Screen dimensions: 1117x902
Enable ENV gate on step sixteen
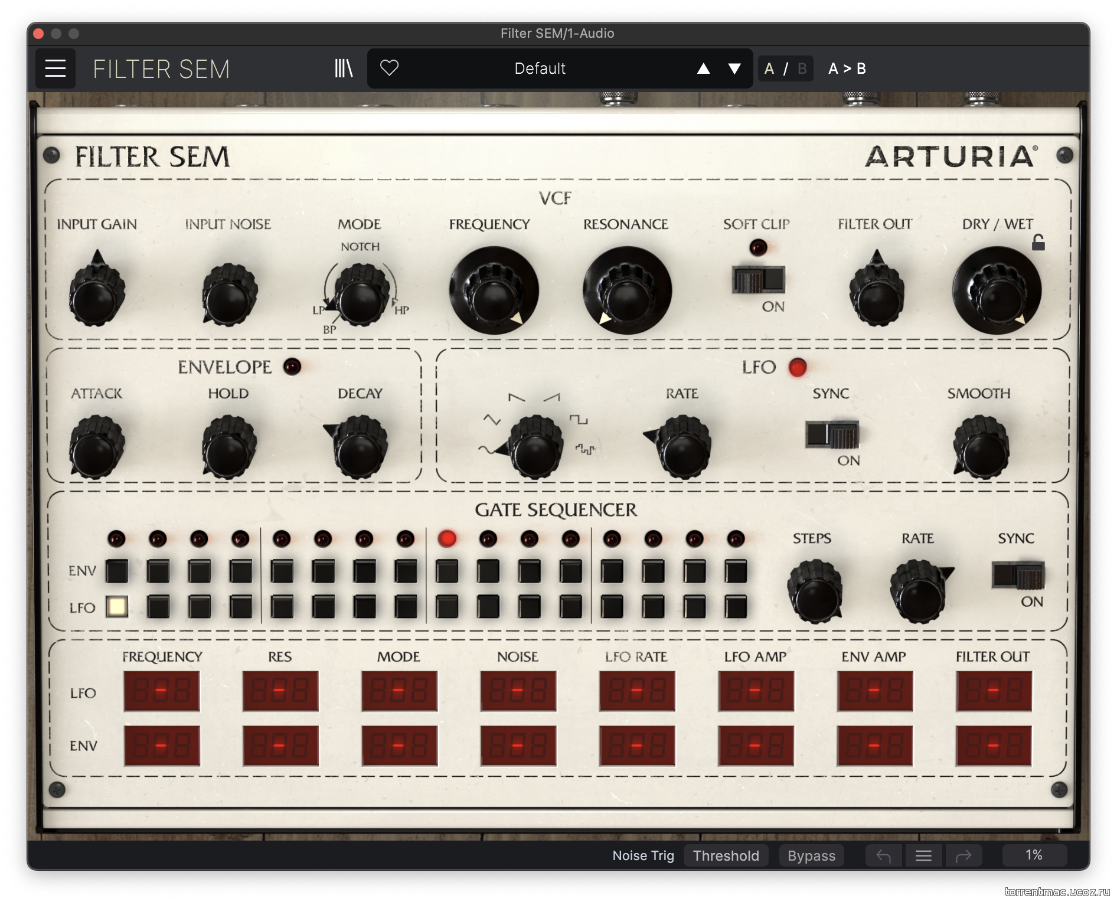tap(736, 571)
